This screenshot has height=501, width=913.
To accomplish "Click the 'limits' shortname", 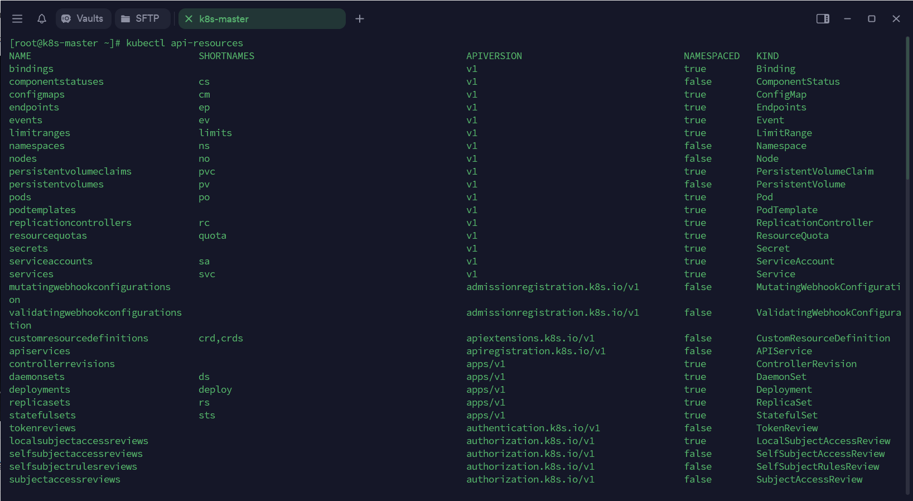I will (x=215, y=133).
